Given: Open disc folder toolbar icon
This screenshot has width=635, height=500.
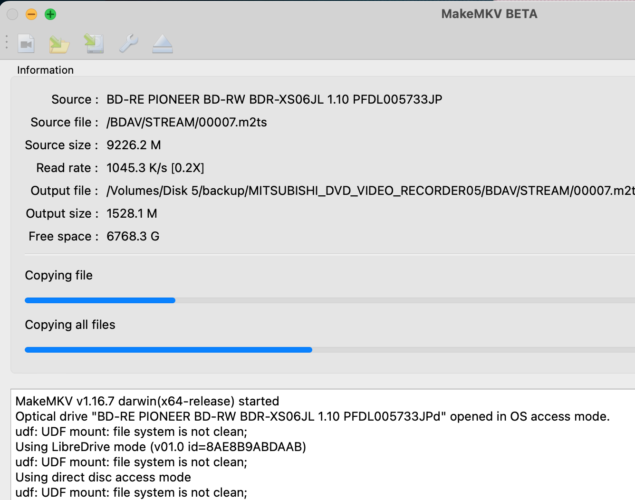Looking at the screenshot, I should tap(59, 44).
